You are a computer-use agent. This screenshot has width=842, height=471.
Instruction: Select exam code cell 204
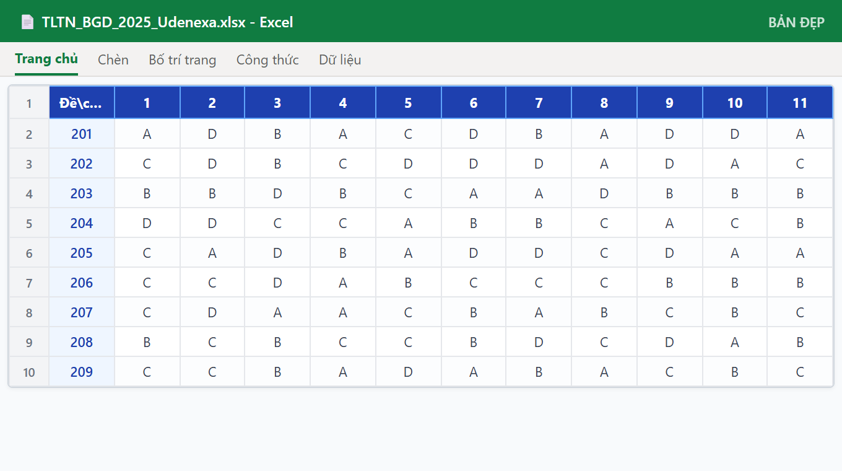(x=82, y=223)
